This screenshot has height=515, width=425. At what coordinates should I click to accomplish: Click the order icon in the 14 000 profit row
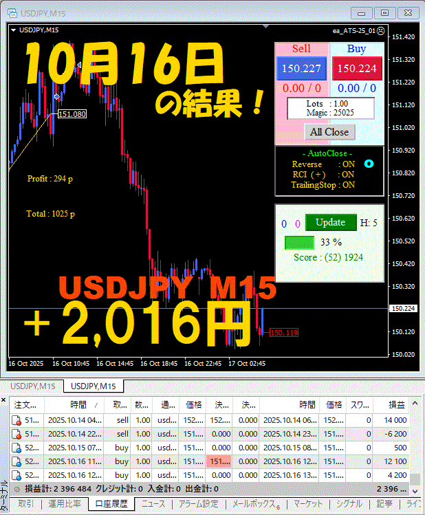(x=17, y=420)
